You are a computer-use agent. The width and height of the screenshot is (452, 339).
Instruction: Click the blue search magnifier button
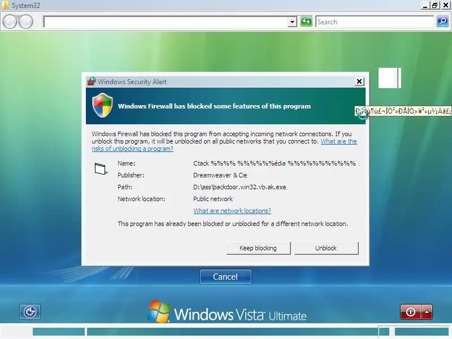(x=442, y=21)
